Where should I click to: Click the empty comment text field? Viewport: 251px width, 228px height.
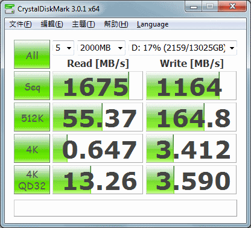125,208
